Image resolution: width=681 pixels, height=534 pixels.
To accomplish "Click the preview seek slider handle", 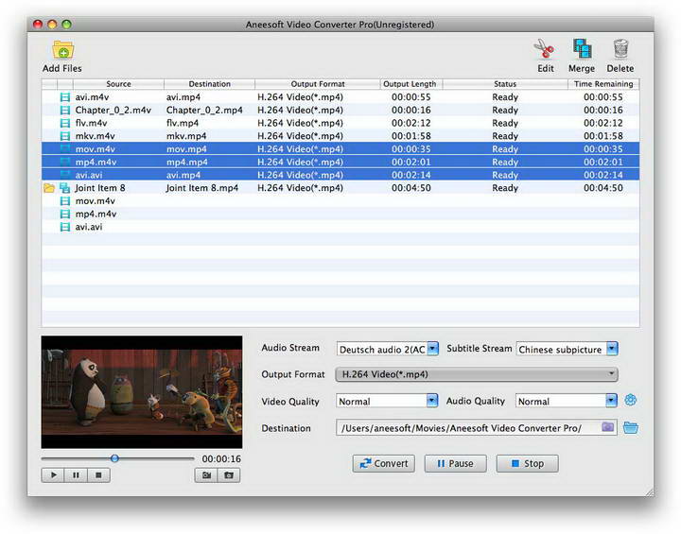I will click(114, 458).
